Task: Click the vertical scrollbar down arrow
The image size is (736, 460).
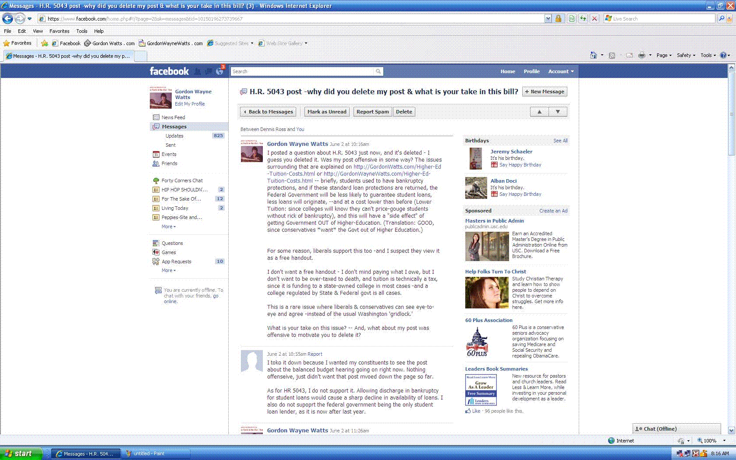Action: pyautogui.click(x=731, y=430)
